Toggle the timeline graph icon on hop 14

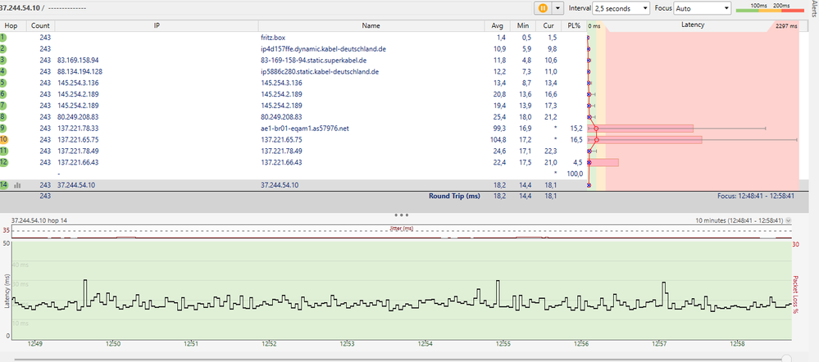tap(17, 186)
